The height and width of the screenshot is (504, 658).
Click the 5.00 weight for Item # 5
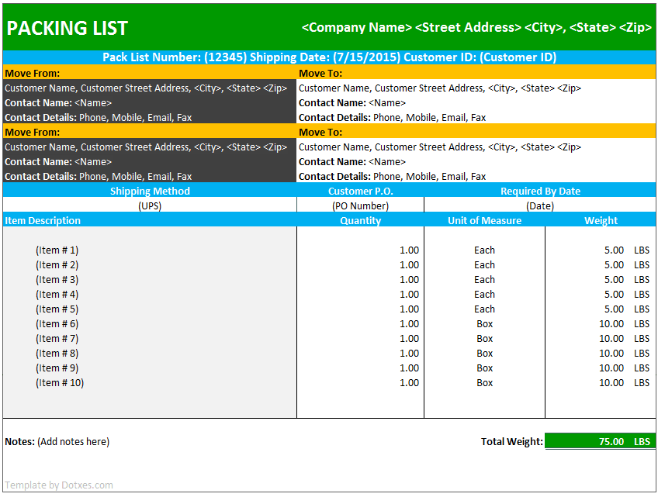pyautogui.click(x=614, y=309)
